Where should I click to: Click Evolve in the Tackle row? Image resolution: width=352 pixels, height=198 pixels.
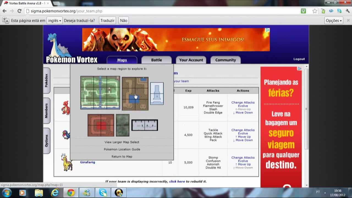click(x=243, y=133)
